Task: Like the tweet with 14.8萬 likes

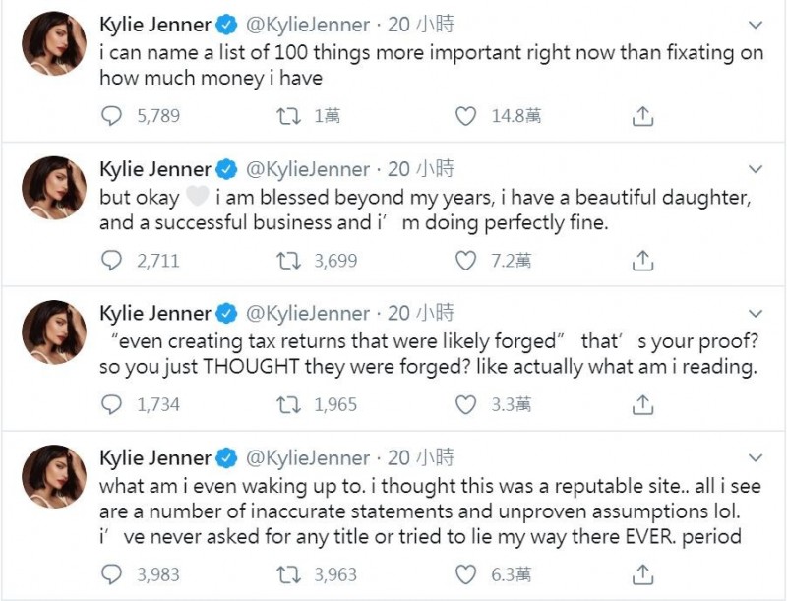Action: (x=465, y=116)
